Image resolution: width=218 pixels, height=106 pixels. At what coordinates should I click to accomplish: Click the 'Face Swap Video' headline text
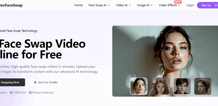tap(43, 44)
